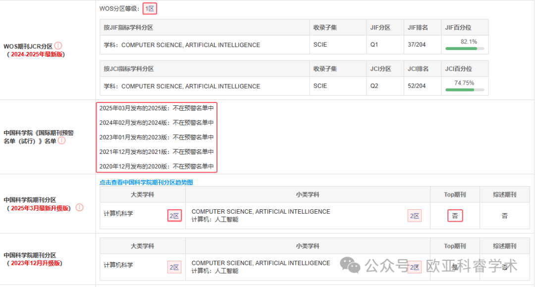Select the 综述期刊 header in 2025 table
Image resolution: width=535 pixels, height=287 pixels.
[x=505, y=194]
